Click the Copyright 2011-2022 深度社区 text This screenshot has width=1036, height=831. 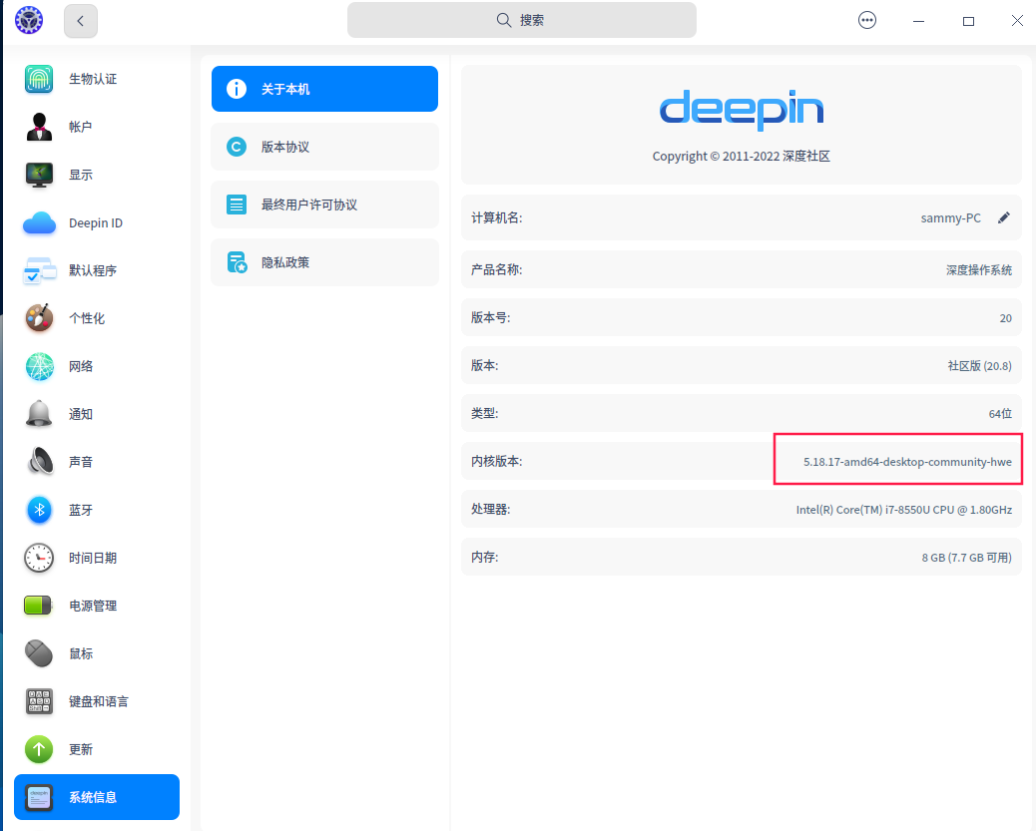(x=742, y=157)
